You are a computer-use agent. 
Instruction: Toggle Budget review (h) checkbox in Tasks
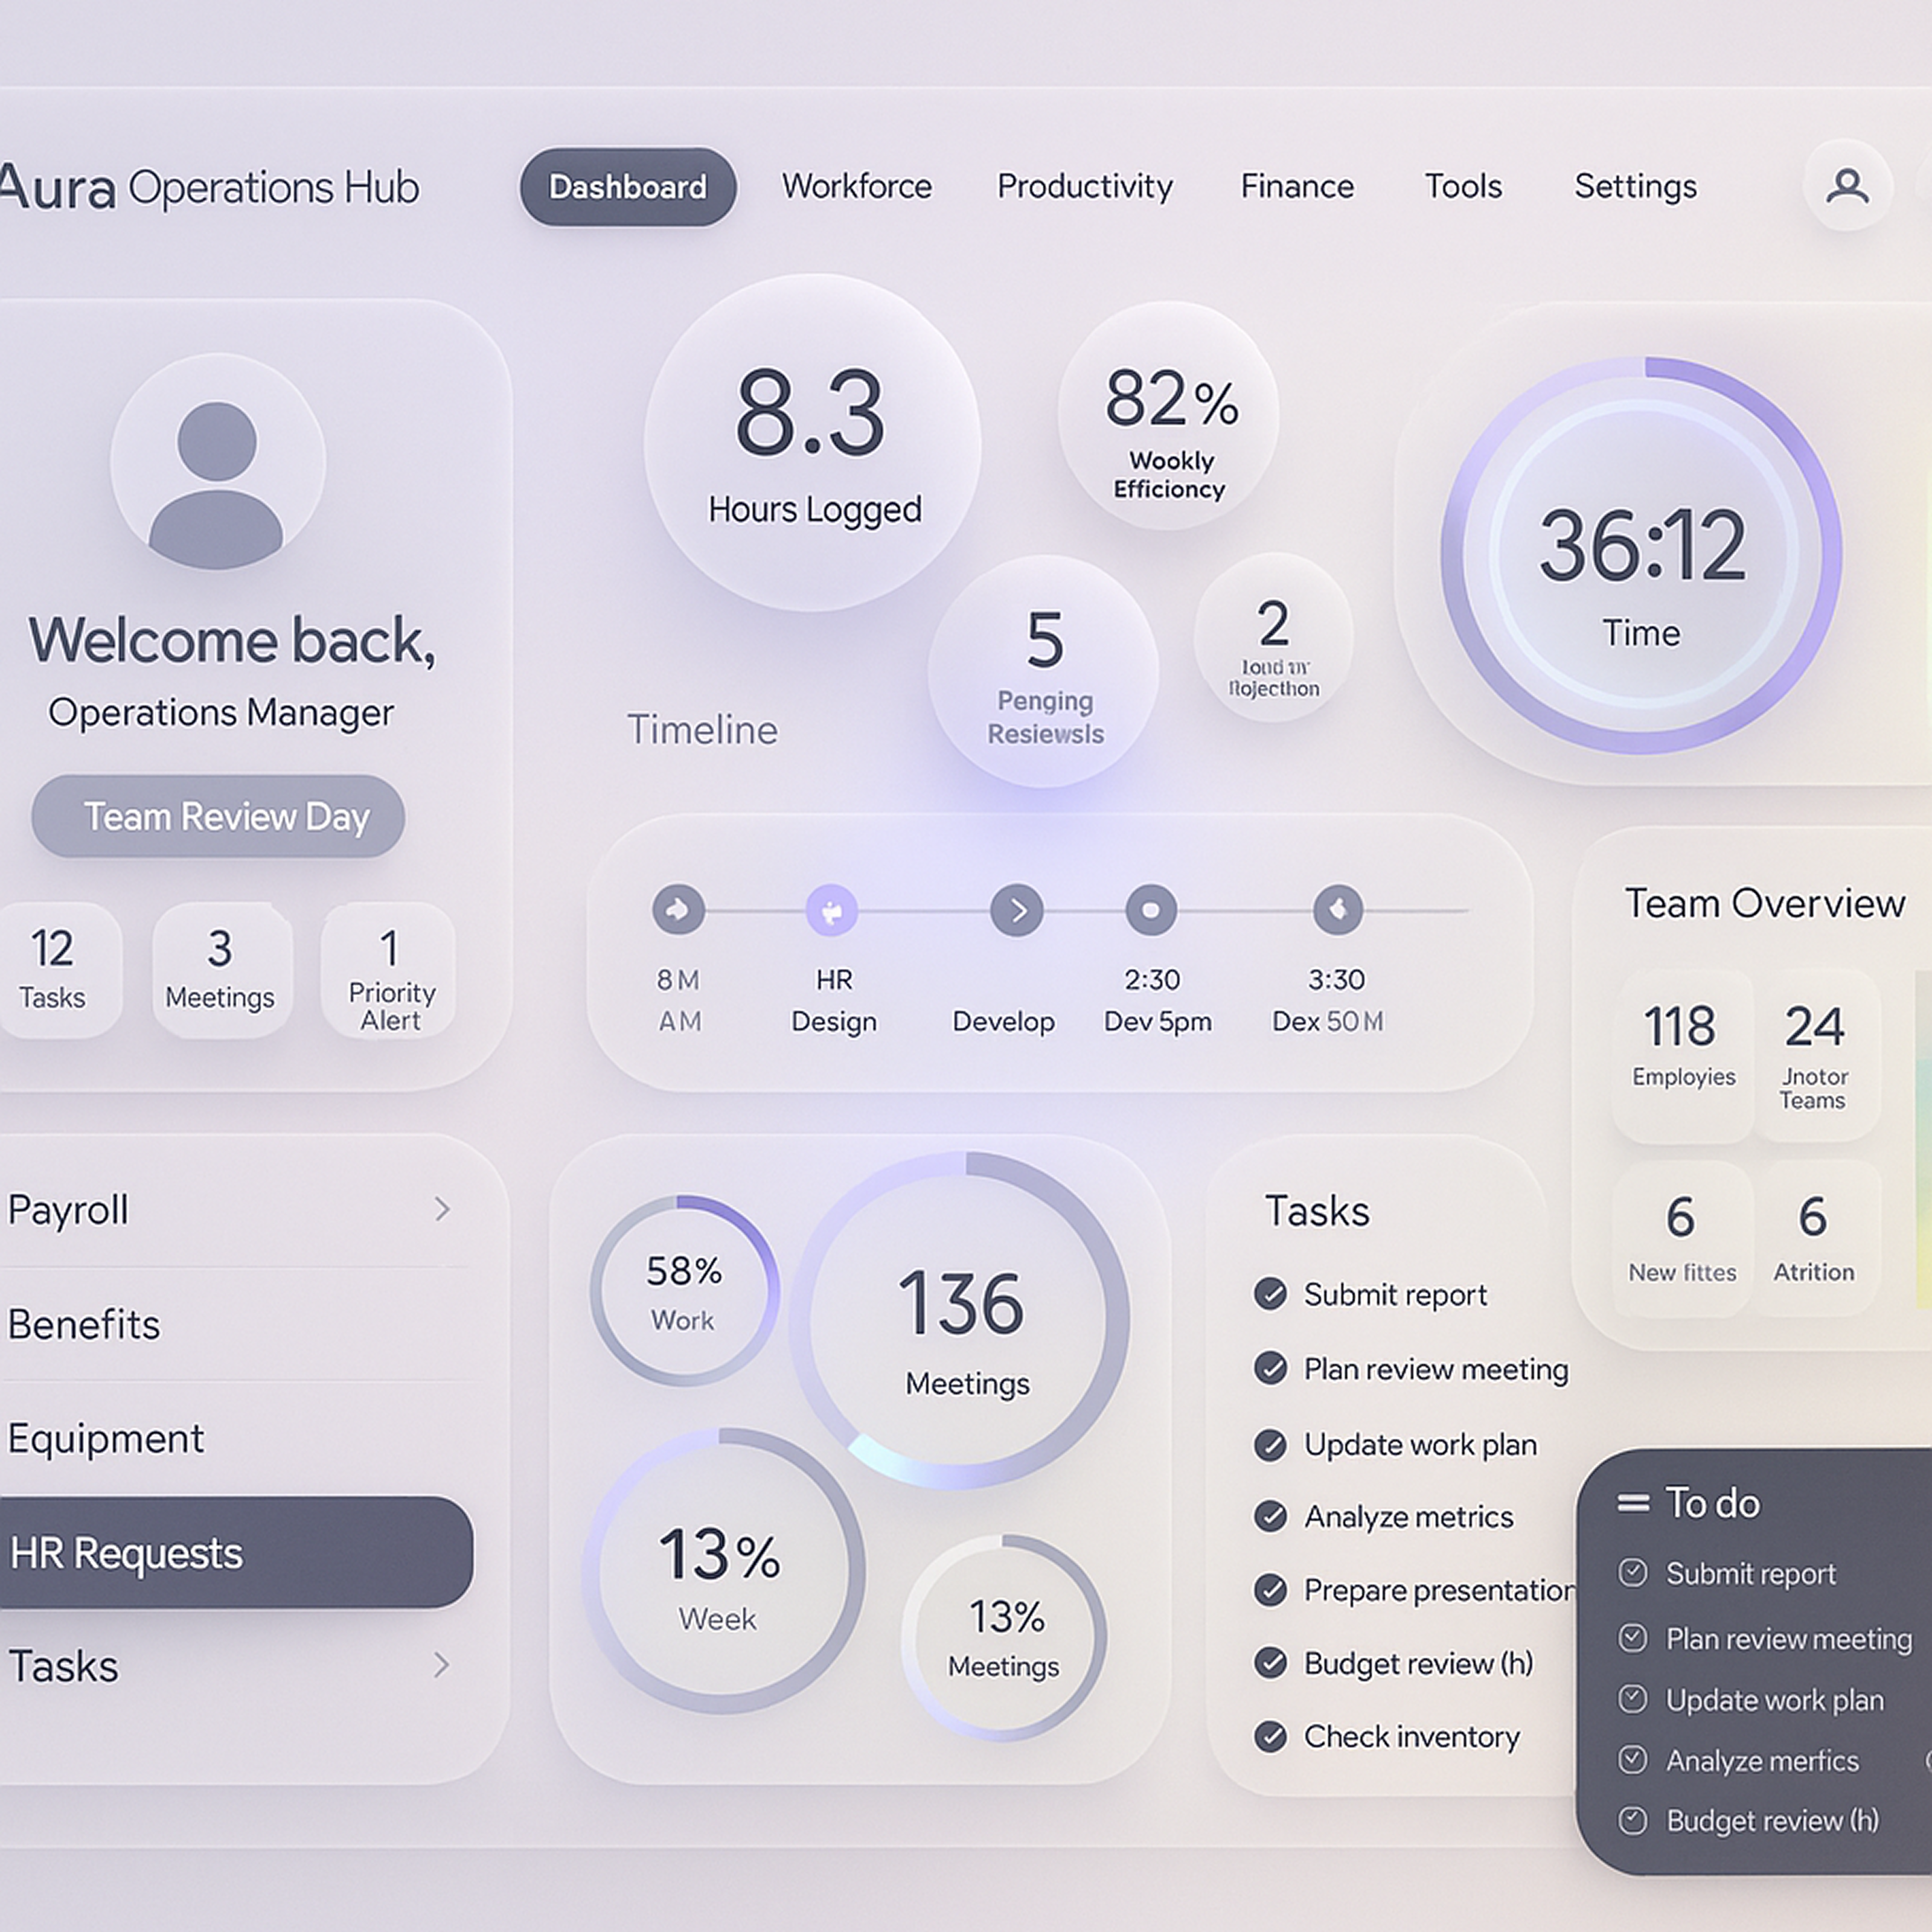tap(1270, 1662)
